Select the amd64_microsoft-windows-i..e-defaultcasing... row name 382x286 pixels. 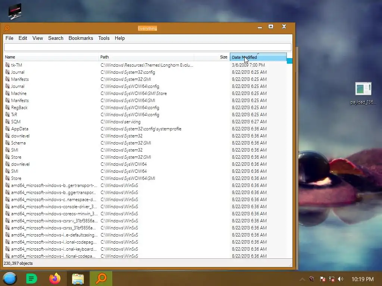click(x=54, y=235)
